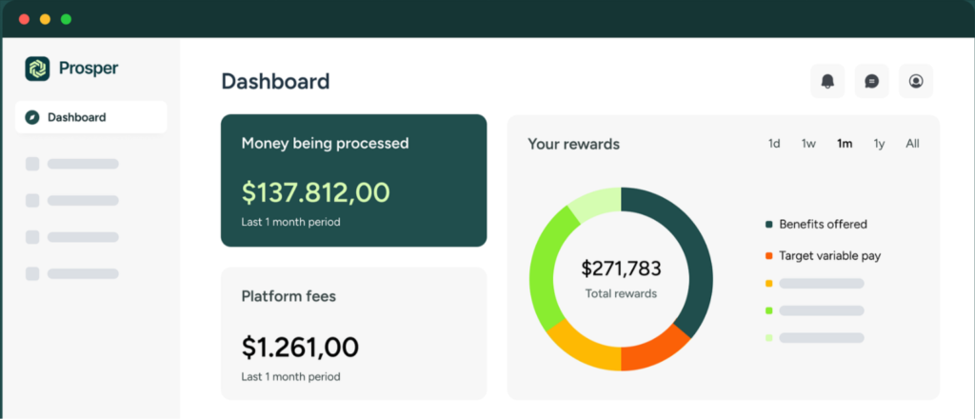Open the user profile icon
Viewport: 975px width, 419px height.
pos(916,81)
